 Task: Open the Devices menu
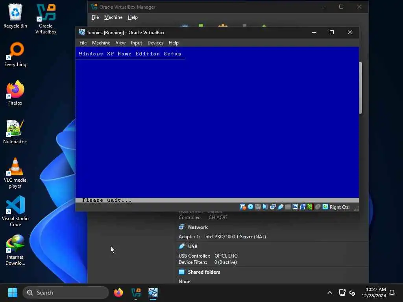pyautogui.click(x=155, y=43)
